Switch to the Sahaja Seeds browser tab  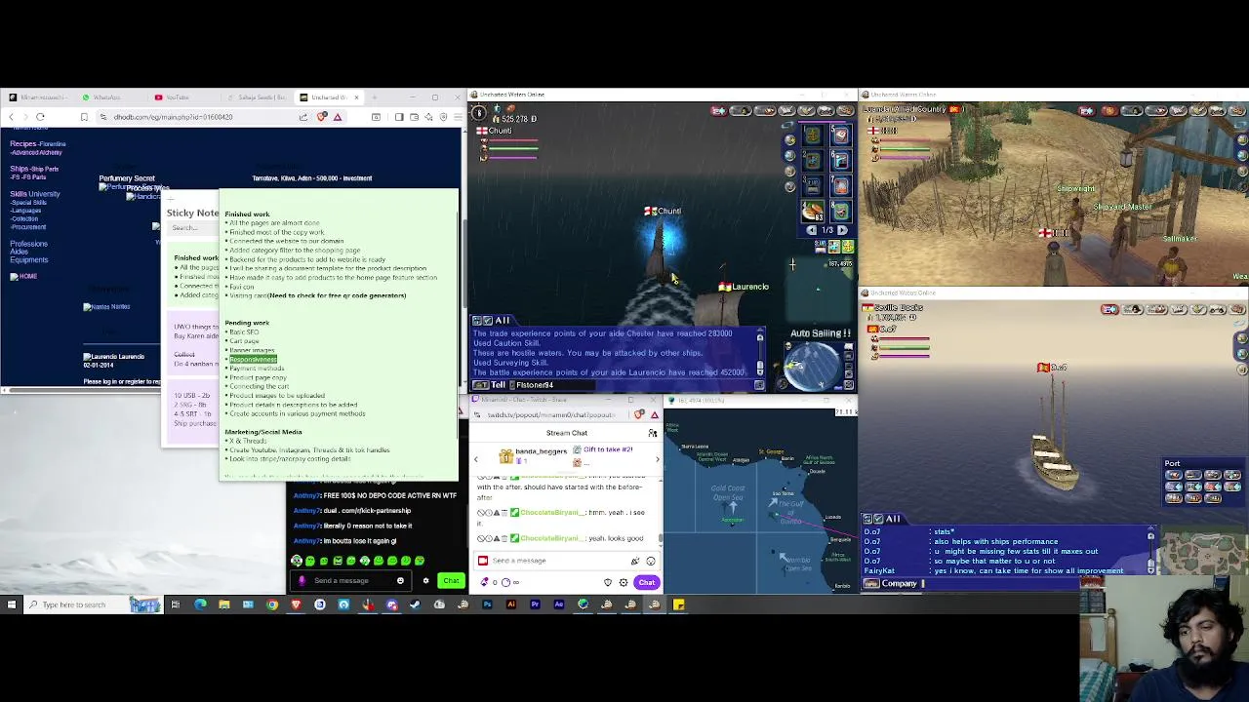(x=259, y=97)
